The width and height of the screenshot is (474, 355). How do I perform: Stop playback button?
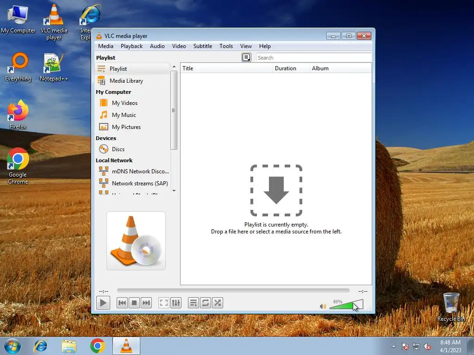pyautogui.click(x=134, y=303)
